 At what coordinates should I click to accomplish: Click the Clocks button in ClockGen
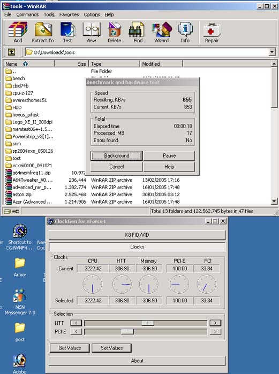tap(137, 247)
